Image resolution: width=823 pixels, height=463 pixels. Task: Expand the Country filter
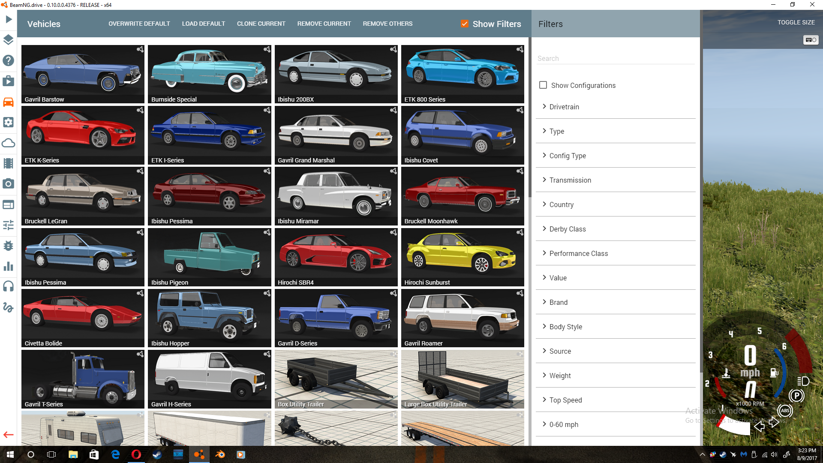tap(616, 204)
